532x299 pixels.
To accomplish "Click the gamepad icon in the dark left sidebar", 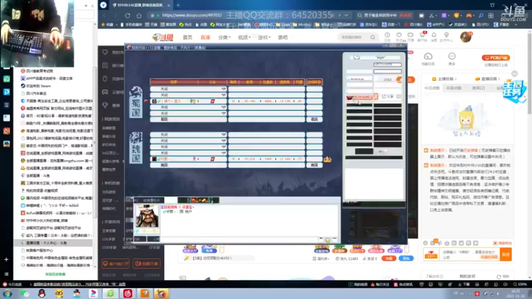I will [x=105, y=92].
